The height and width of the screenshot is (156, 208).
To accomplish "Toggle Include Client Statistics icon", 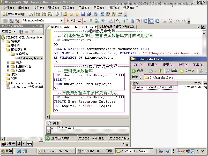I will 132,21.
